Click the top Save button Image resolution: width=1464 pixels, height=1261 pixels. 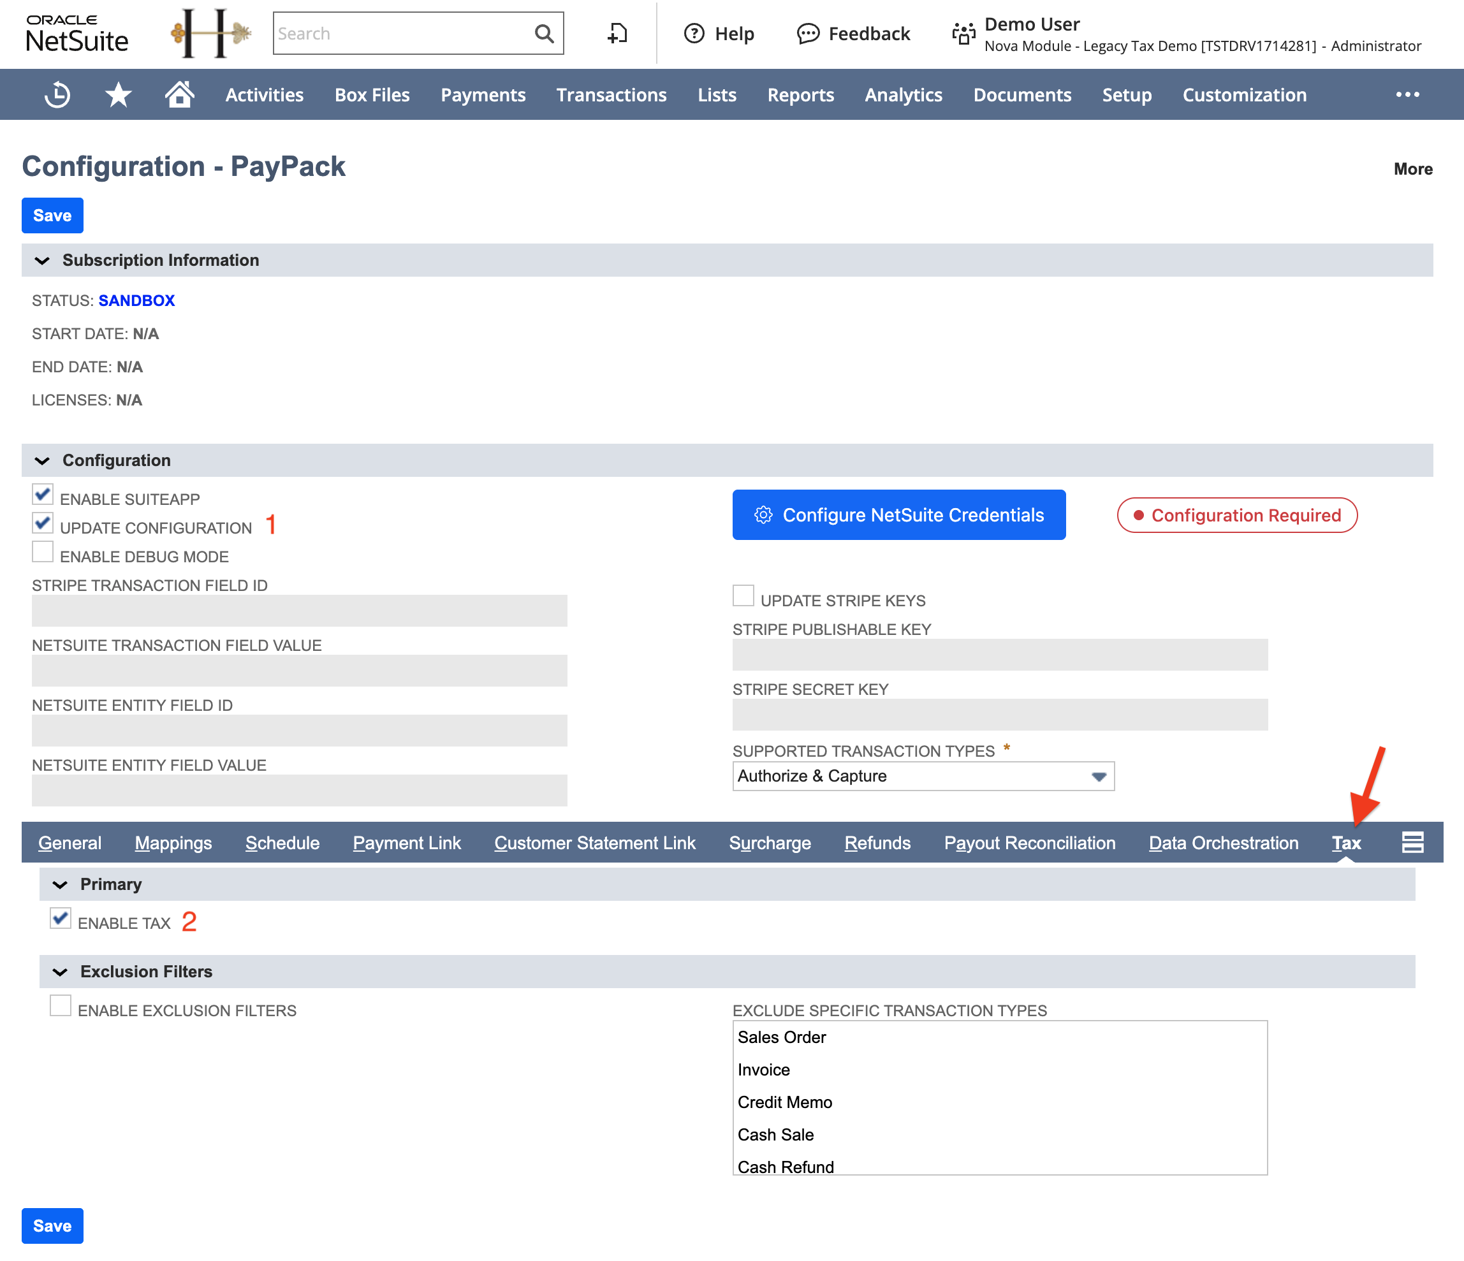pos(52,215)
